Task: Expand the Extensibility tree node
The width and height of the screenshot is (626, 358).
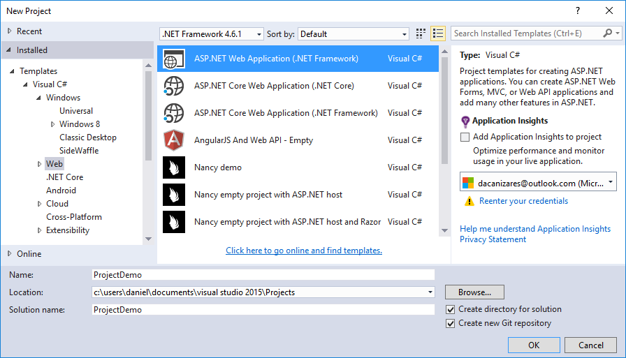Action: point(39,230)
